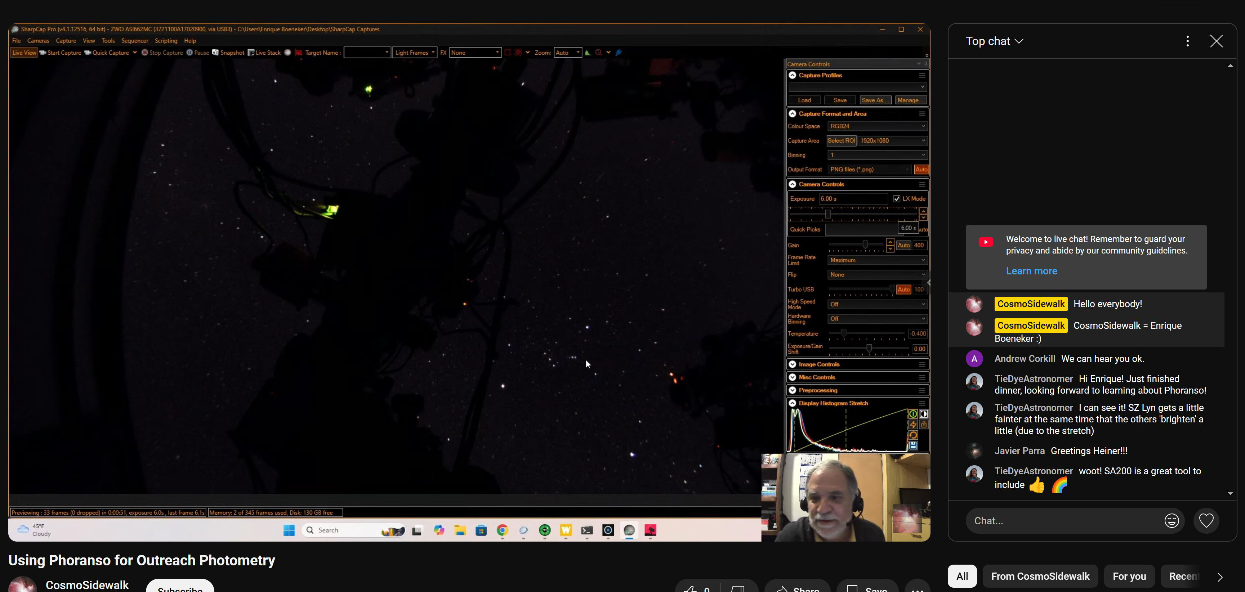The image size is (1245, 592).
Task: Toggle the Turbo USB Auto button
Action: pos(903,290)
